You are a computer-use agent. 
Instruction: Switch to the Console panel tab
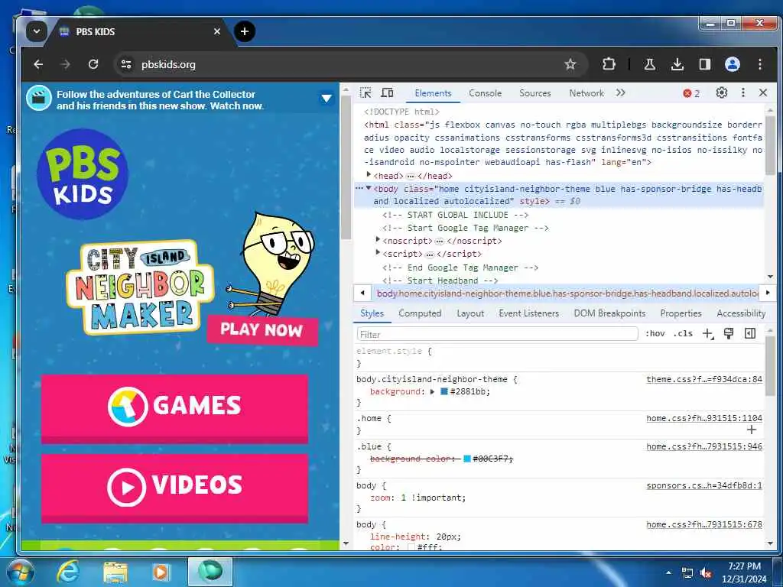(485, 93)
